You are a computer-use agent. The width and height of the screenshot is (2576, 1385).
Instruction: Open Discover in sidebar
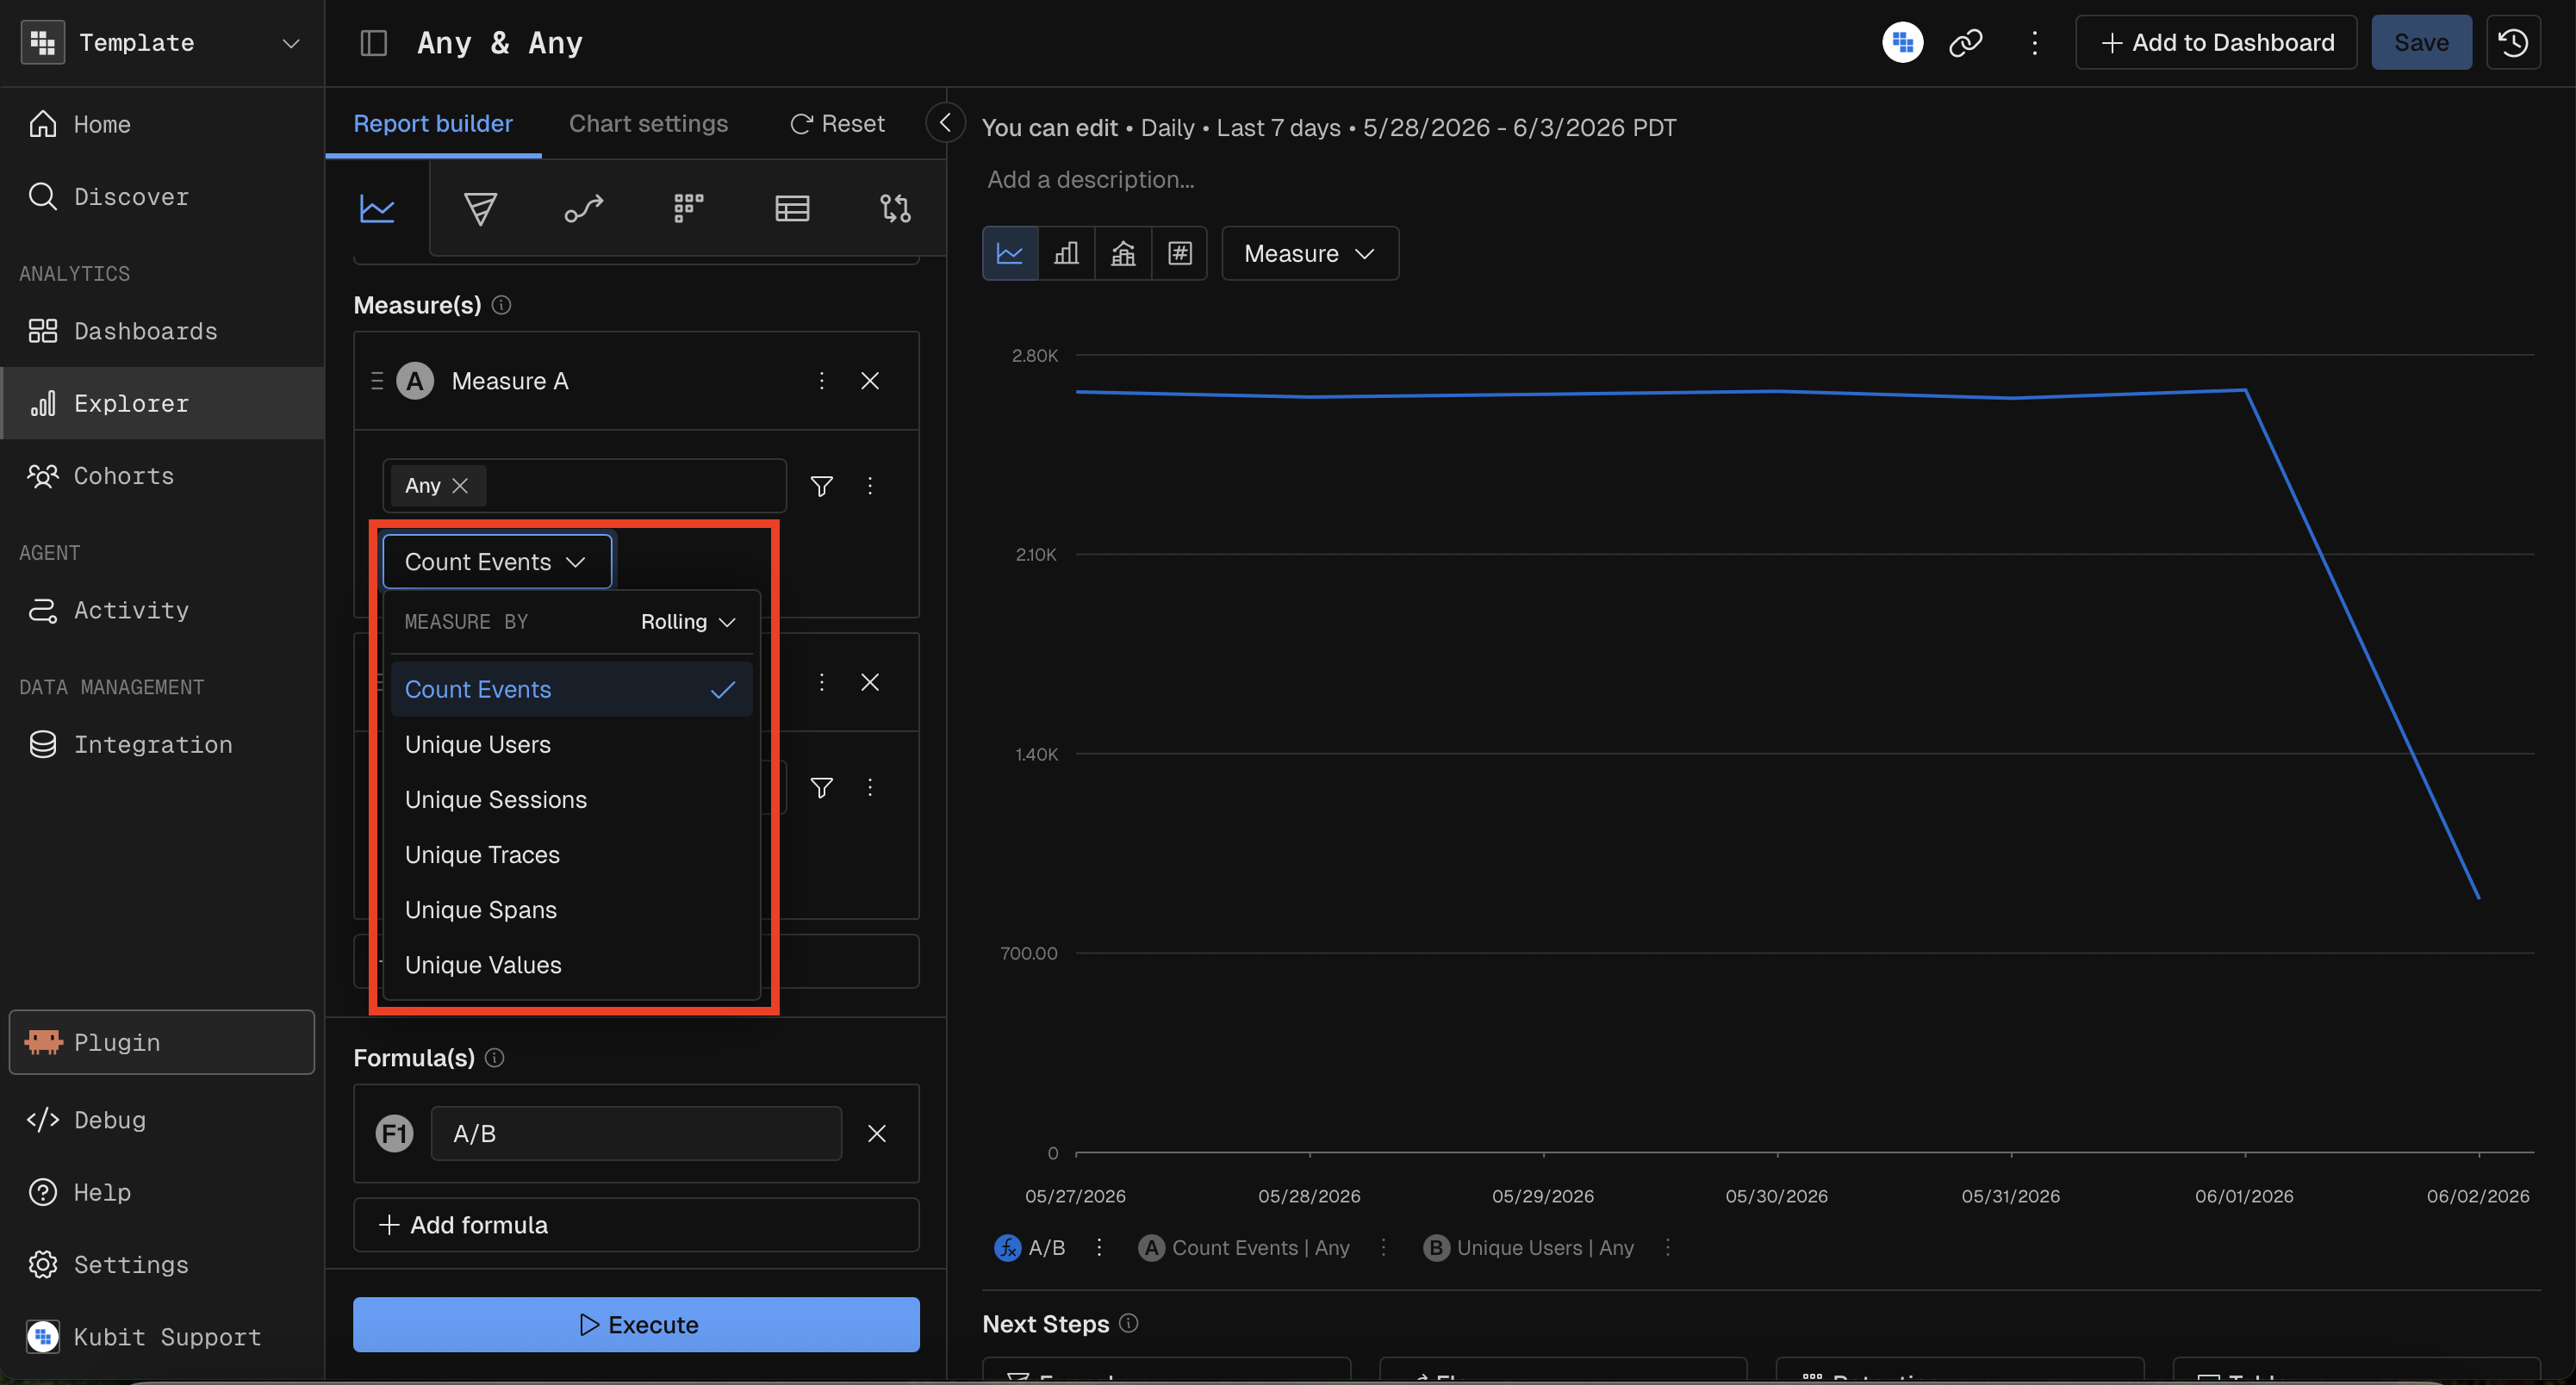[162, 196]
